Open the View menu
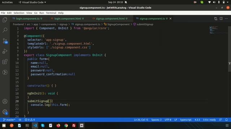 pos(29,13)
